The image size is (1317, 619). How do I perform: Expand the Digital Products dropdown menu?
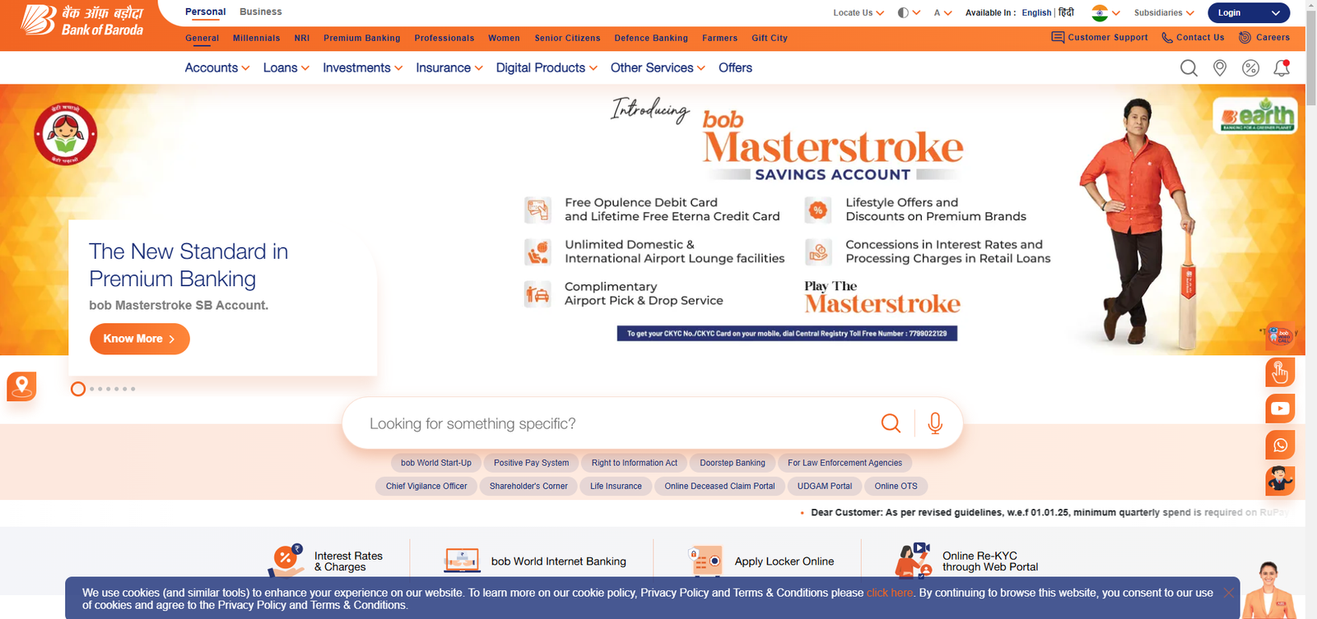547,67
